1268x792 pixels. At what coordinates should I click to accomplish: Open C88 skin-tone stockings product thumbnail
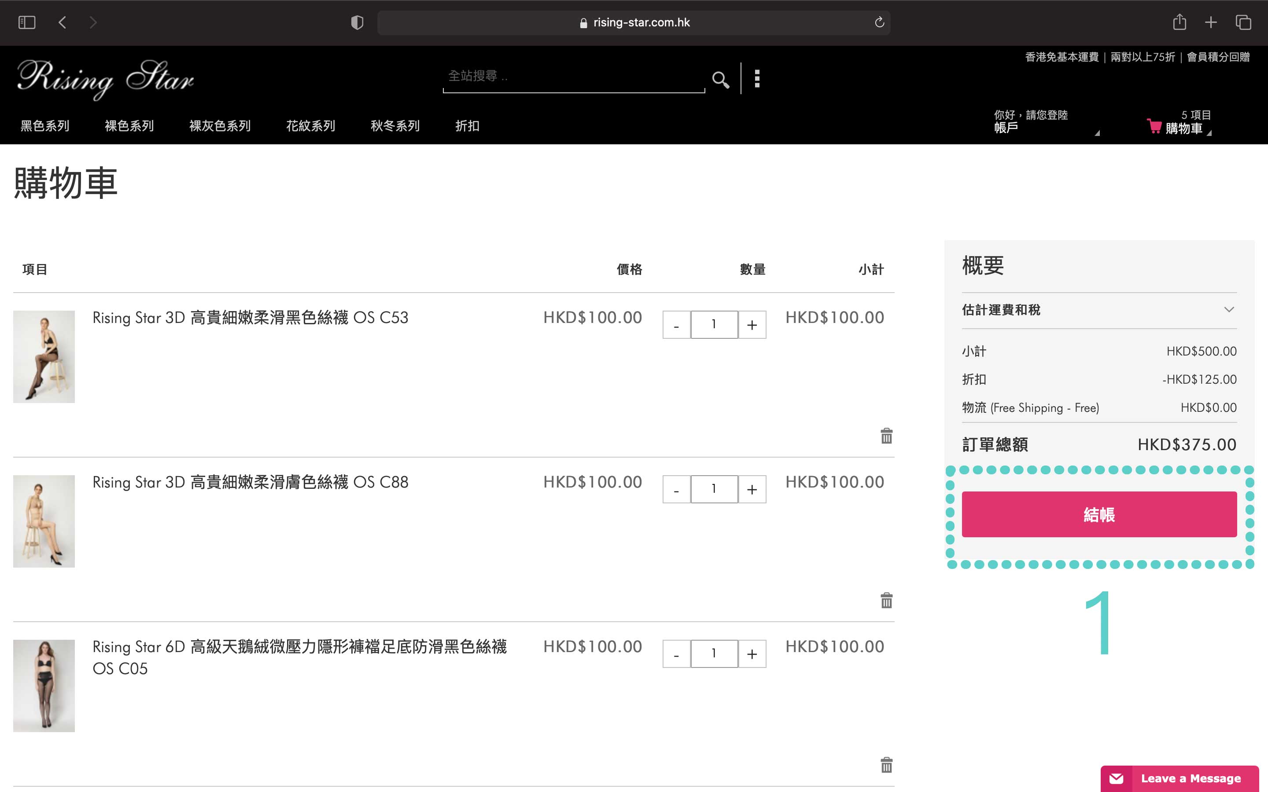click(44, 521)
